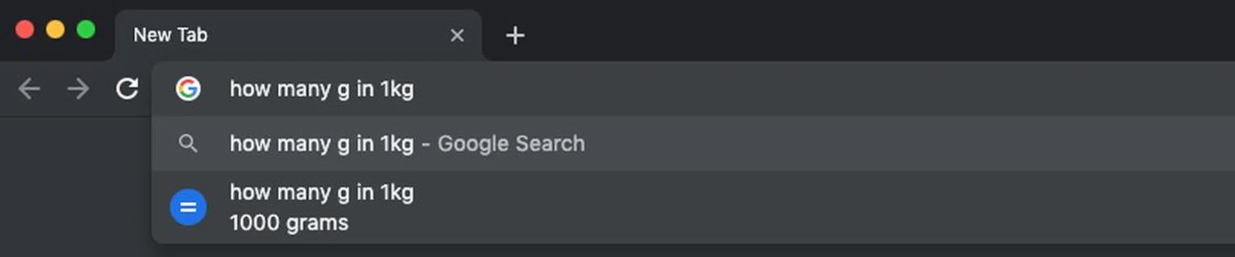Select the New Tab tab
Screen dimensions: 1235x257
pos(257,35)
